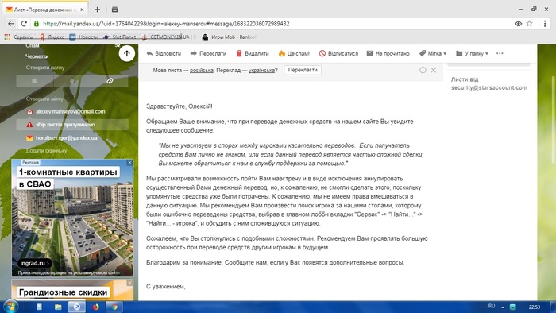556x313 pixels.
Task: Open the Сервисы apps bookmark
Action: coord(18,37)
